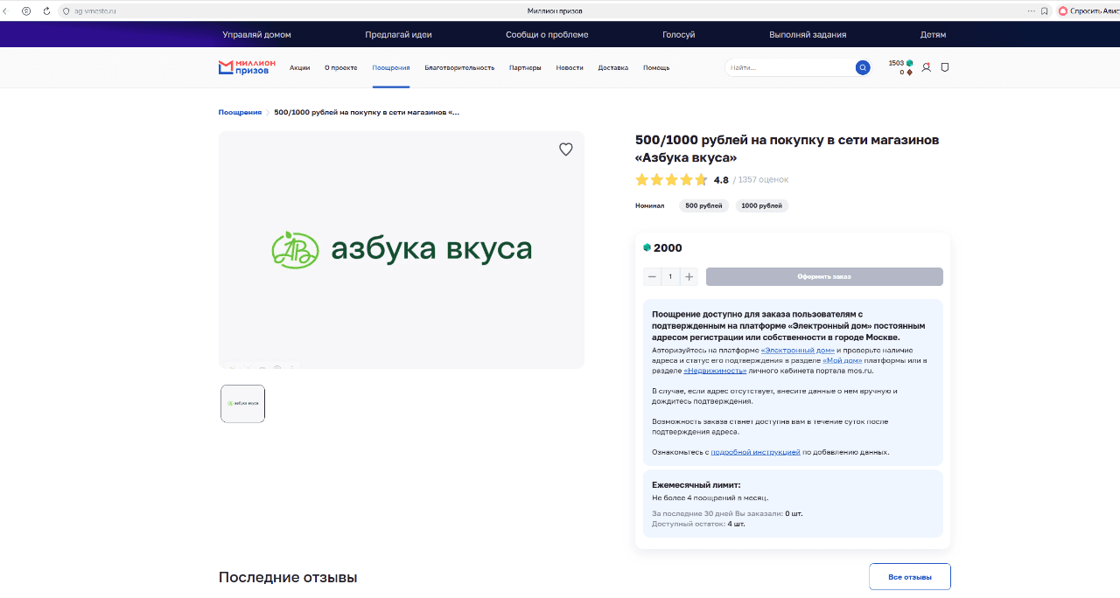Click the 1357 оценок text
Viewport: 1120px width, 598px height.
tap(763, 180)
